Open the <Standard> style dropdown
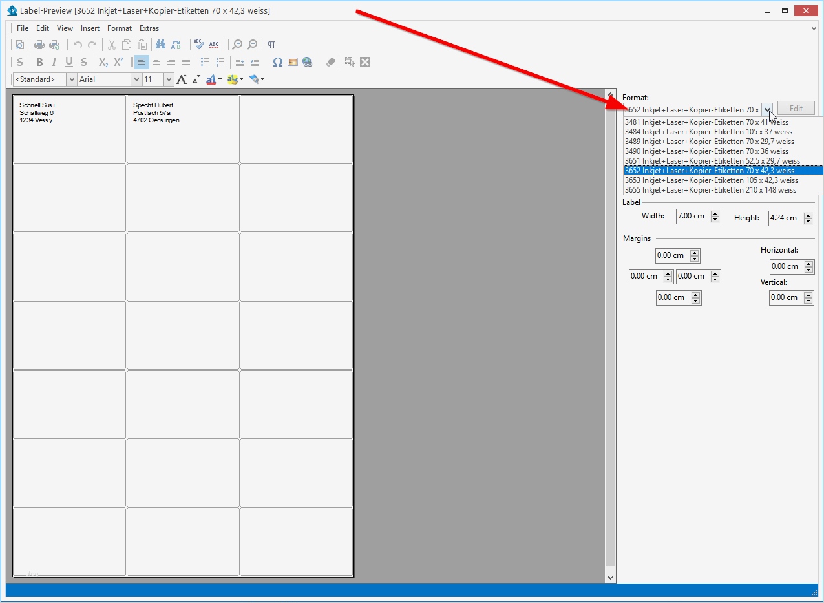The height and width of the screenshot is (603, 824). click(72, 79)
